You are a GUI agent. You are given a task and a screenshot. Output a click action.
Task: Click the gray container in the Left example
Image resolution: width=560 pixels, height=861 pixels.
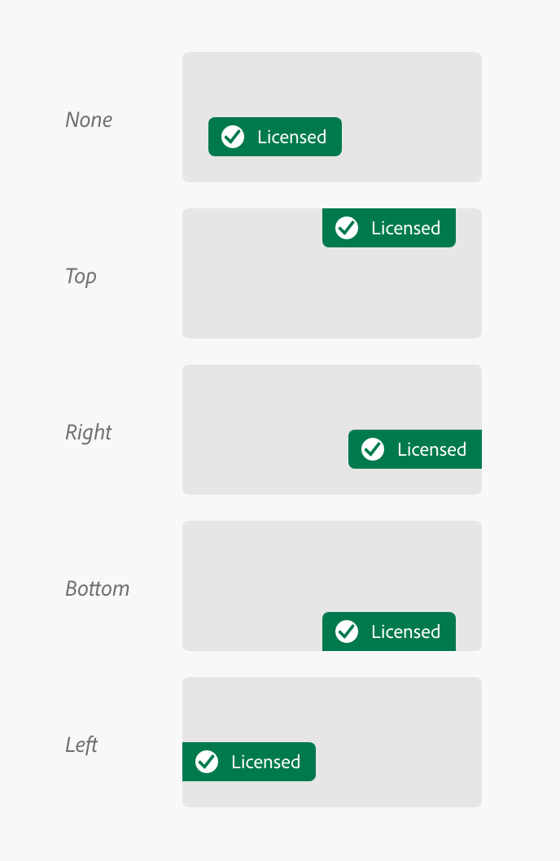pos(391,716)
